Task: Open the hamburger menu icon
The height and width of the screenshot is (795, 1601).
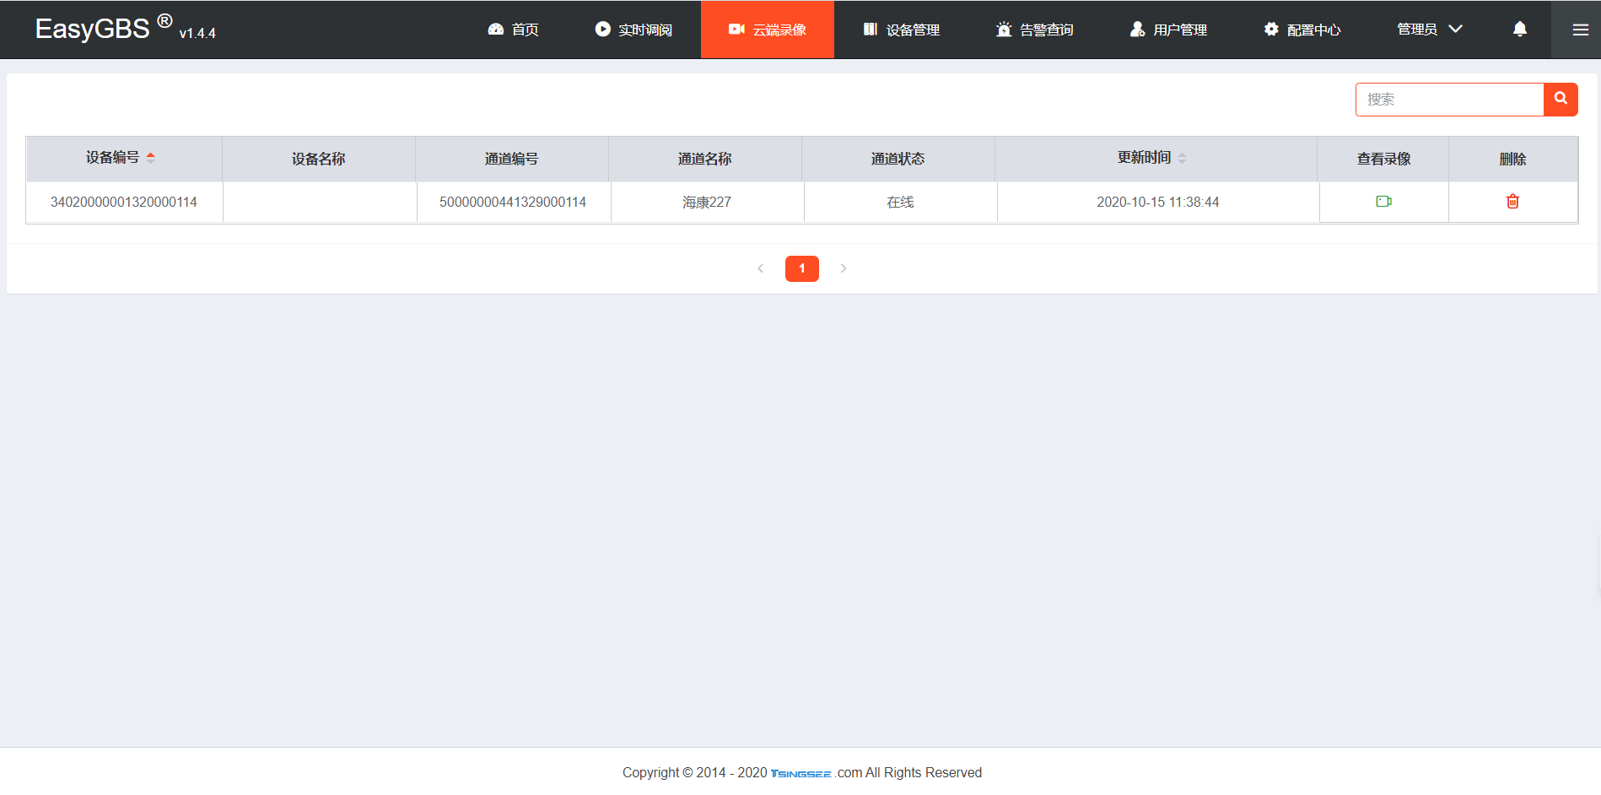Action: tap(1580, 30)
